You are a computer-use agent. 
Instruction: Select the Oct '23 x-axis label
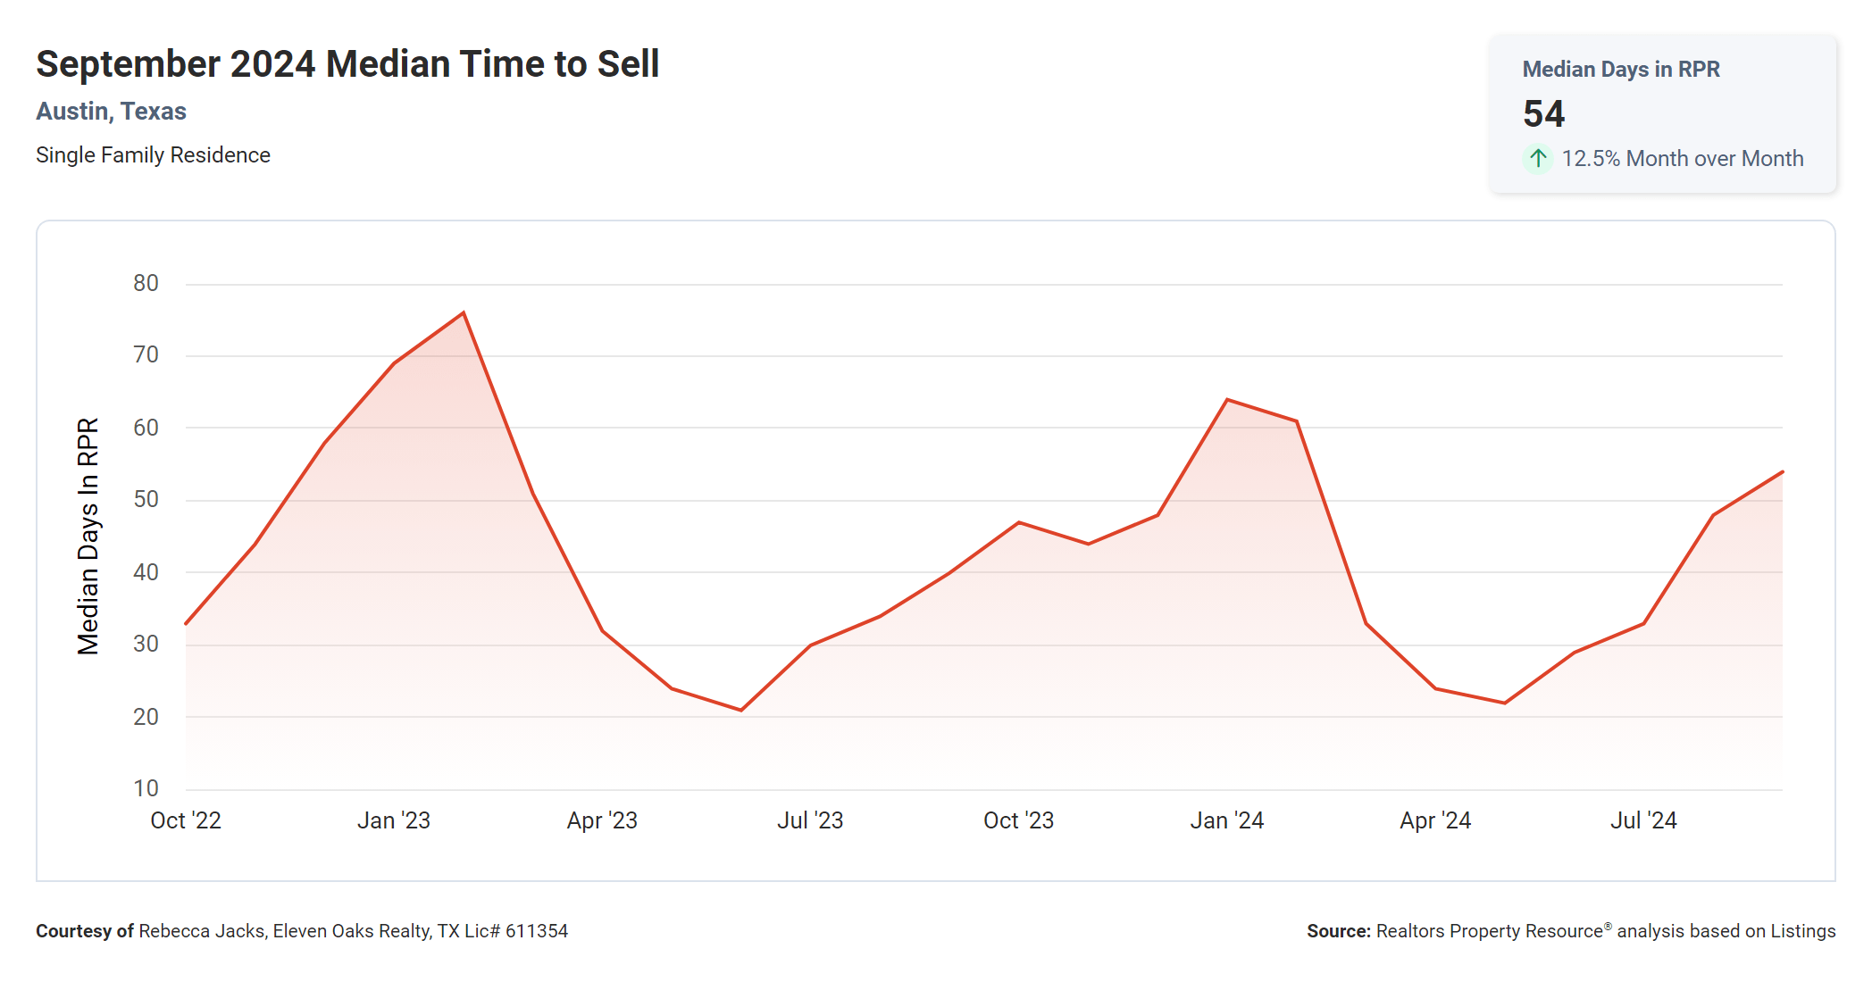point(1018,820)
